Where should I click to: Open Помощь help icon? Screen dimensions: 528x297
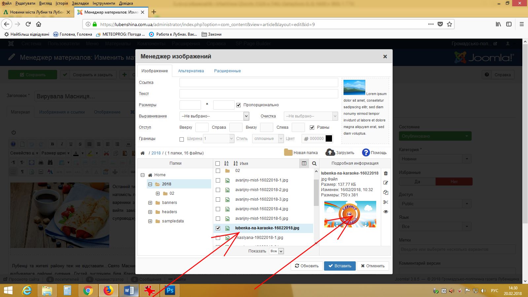pyautogui.click(x=374, y=152)
